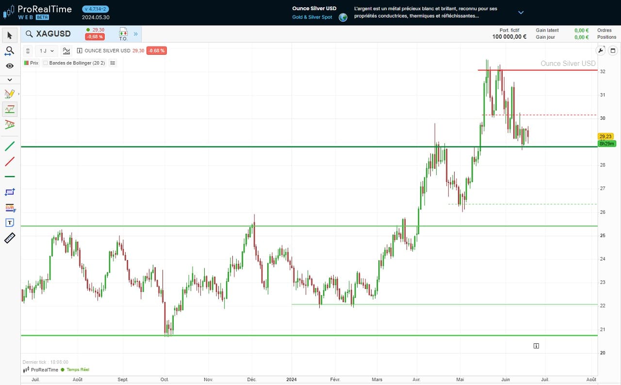The image size is (621, 385).
Task: Click the small info marker near bottom right of chart
Action: (536, 346)
